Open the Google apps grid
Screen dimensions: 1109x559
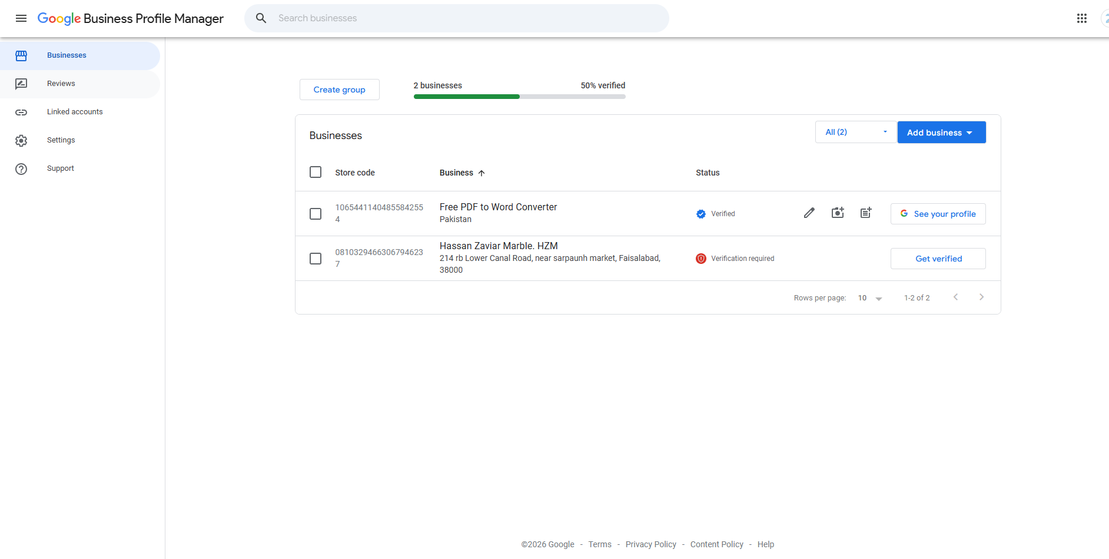coord(1082,18)
